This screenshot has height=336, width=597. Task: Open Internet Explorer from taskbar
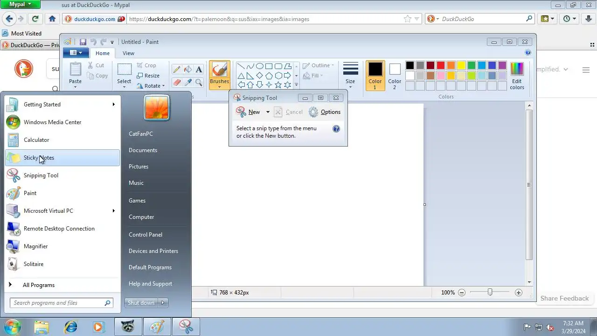point(71,327)
